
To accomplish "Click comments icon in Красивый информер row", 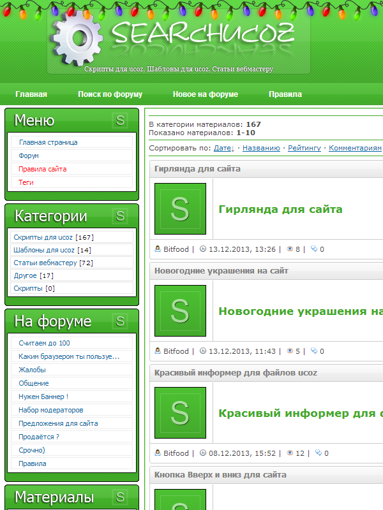I will [x=319, y=453].
